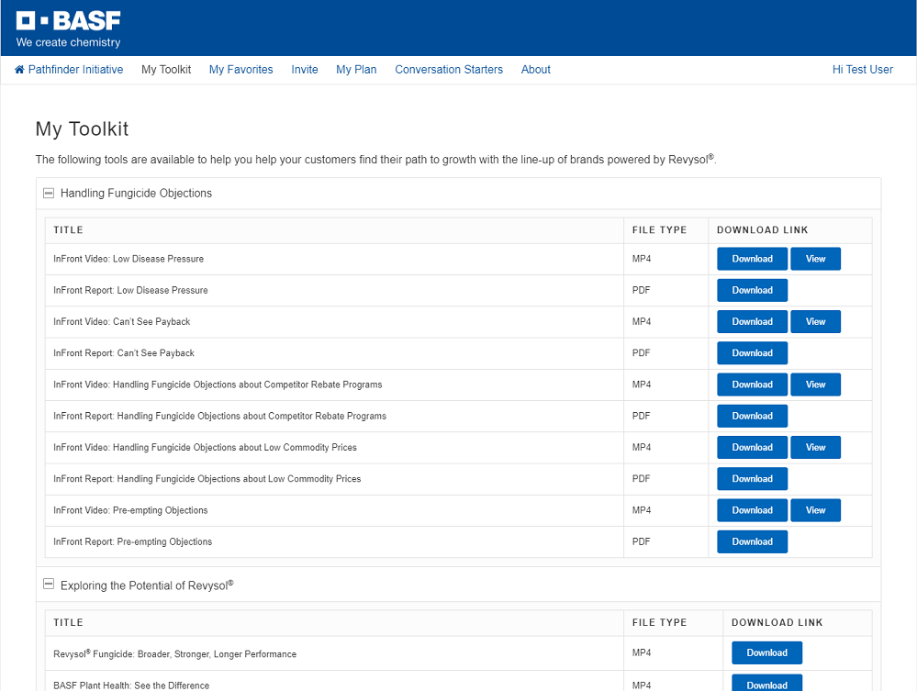The height and width of the screenshot is (691, 917).
Task: Download InFront Video: Pre-empting Objections
Action: tap(752, 510)
